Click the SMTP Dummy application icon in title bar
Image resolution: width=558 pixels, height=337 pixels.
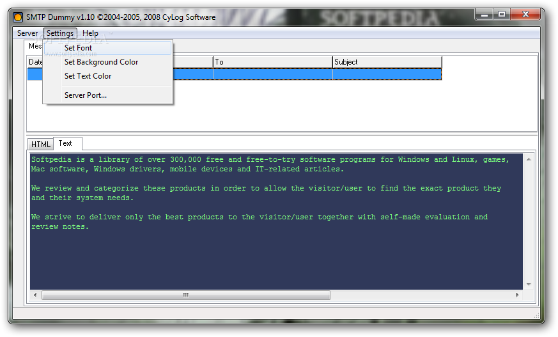click(18, 17)
